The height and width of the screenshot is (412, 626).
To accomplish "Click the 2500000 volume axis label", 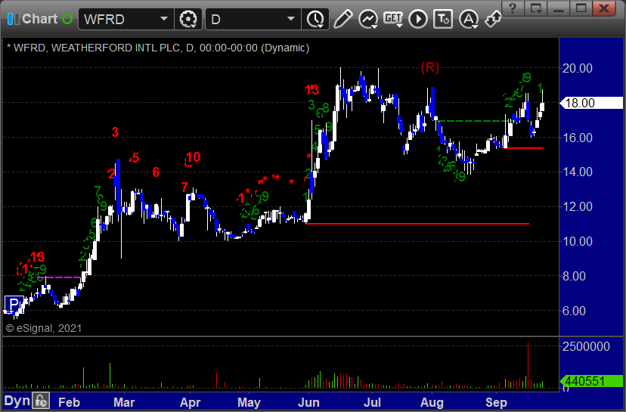I will click(586, 346).
